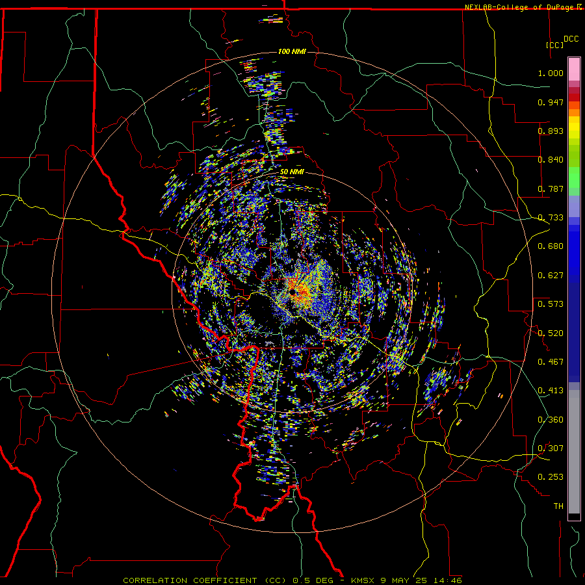Click the black radar site dot at center
The width and height of the screenshot is (585, 585).
click(292, 292)
